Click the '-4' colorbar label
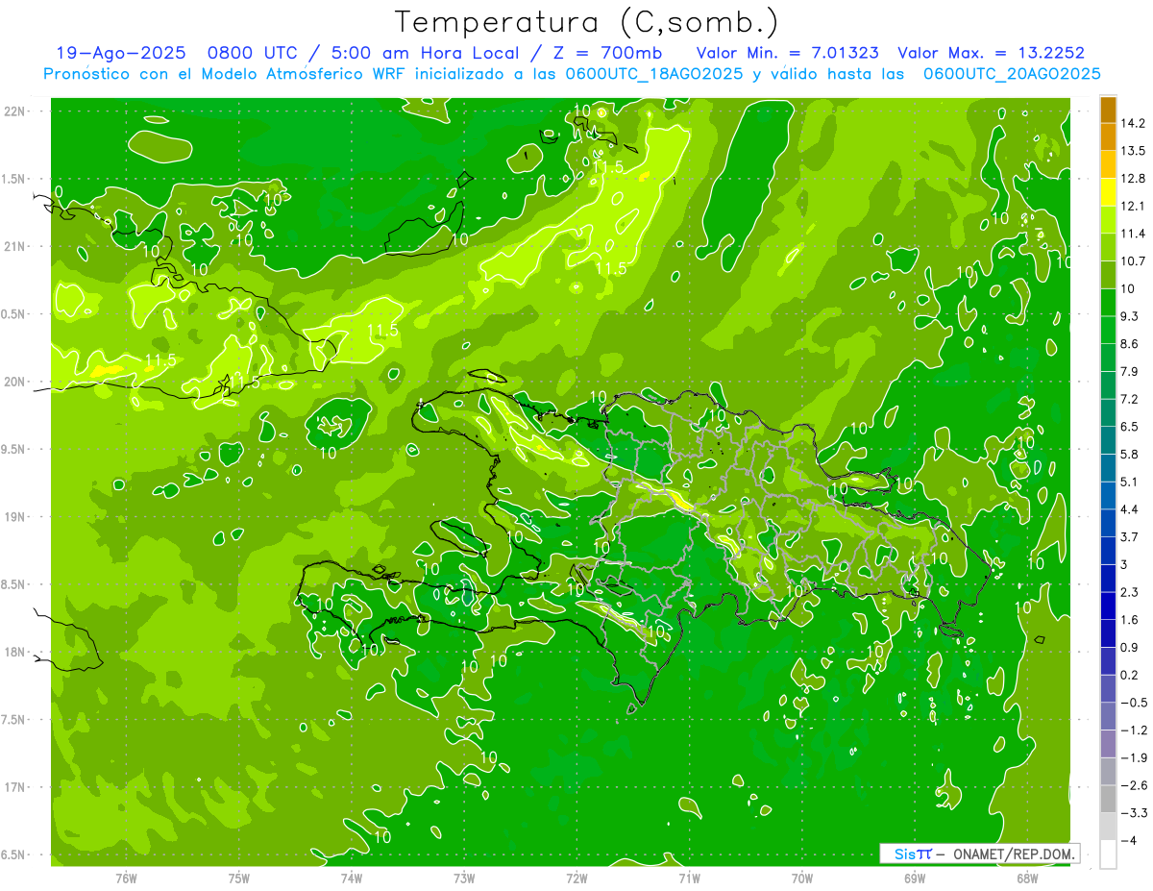This screenshot has width=1153, height=891. click(x=1128, y=841)
